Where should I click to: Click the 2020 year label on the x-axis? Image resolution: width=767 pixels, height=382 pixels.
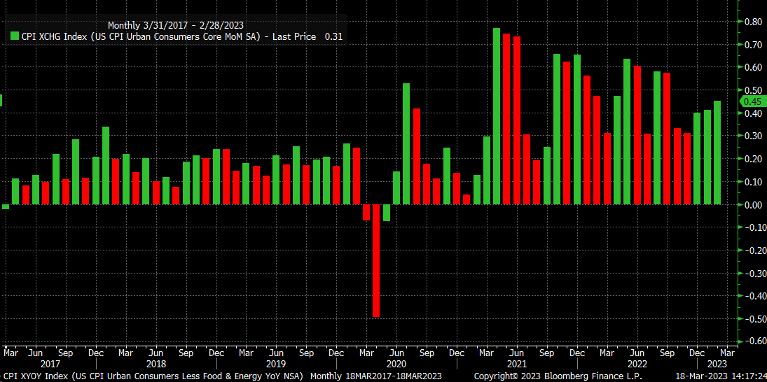pyautogui.click(x=396, y=364)
